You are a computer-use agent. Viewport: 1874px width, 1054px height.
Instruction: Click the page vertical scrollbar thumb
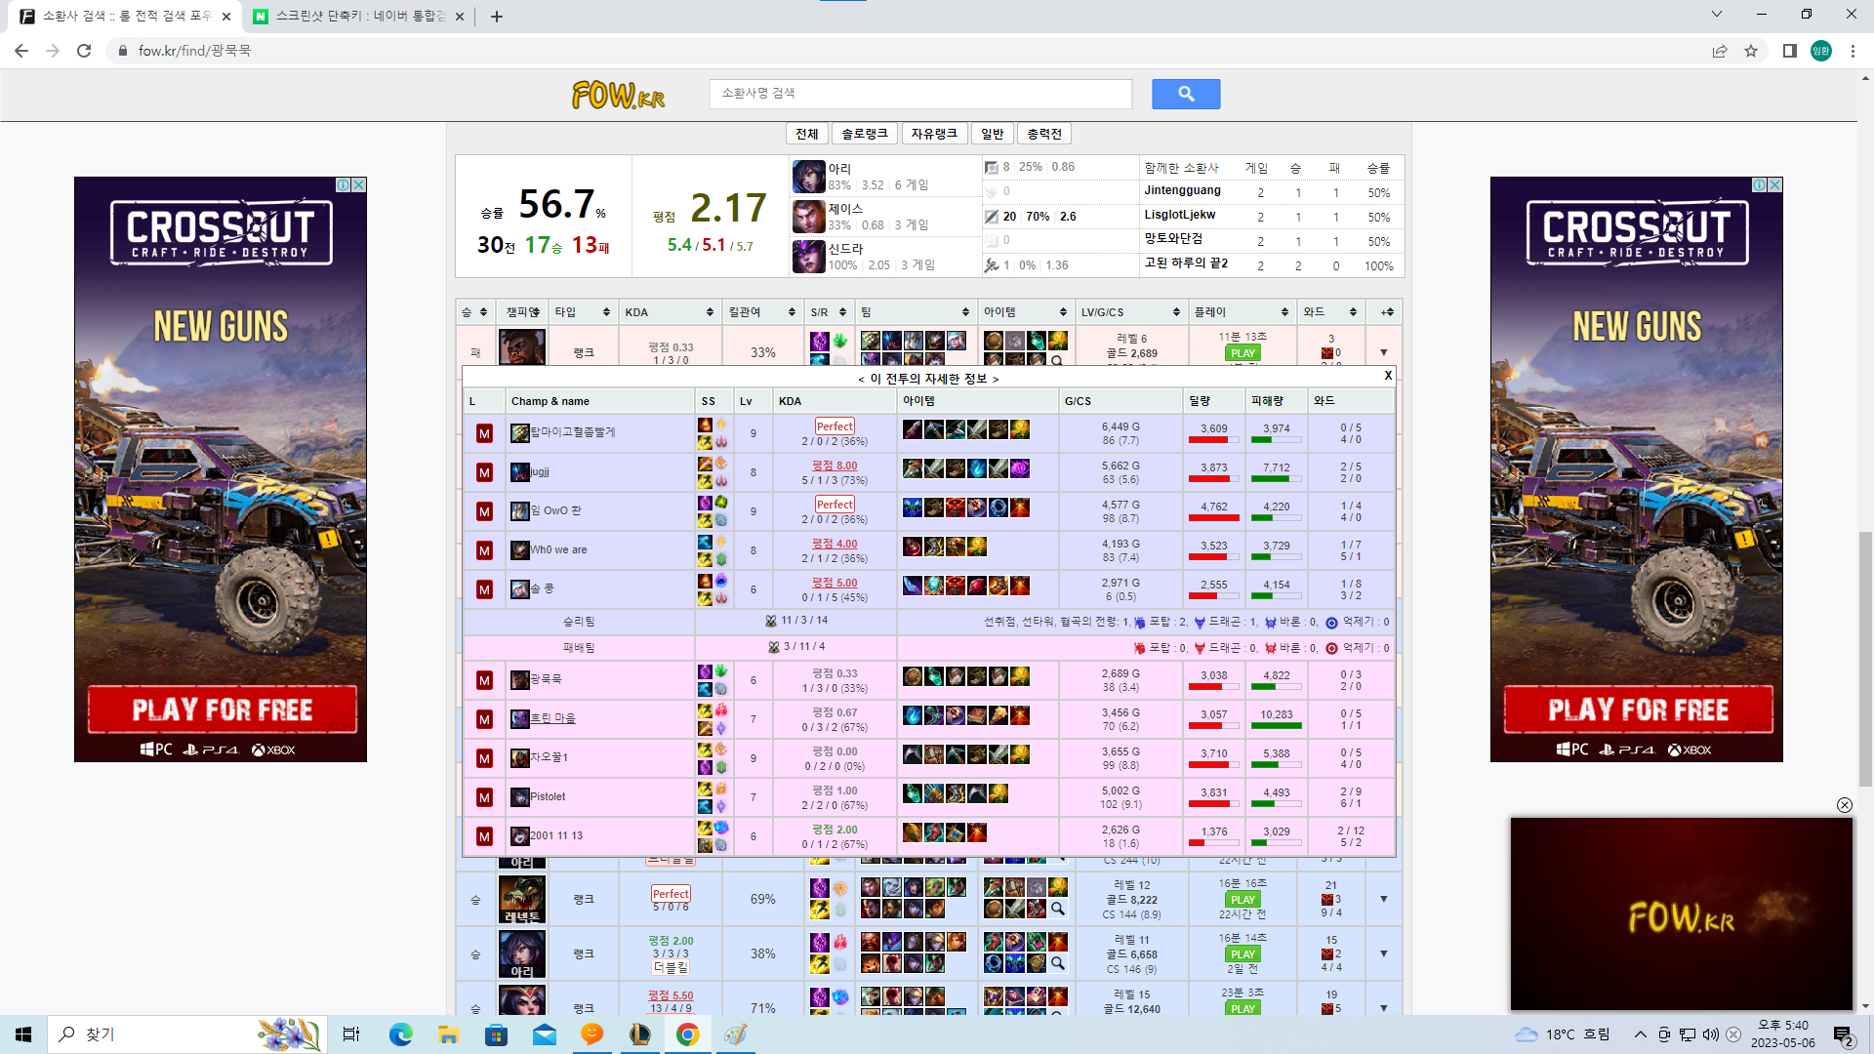[1865, 659]
